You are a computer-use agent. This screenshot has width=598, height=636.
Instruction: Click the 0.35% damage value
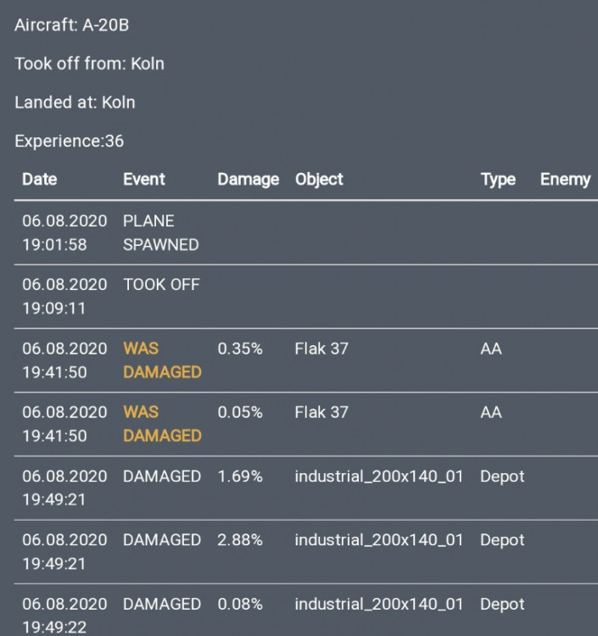[x=240, y=349]
